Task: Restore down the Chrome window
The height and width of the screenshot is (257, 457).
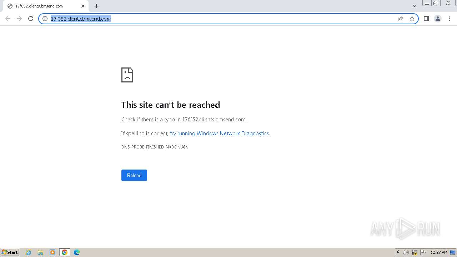Action: click(x=436, y=3)
